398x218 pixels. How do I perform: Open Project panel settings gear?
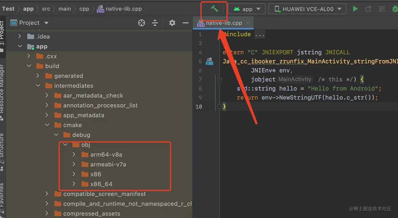(x=172, y=23)
